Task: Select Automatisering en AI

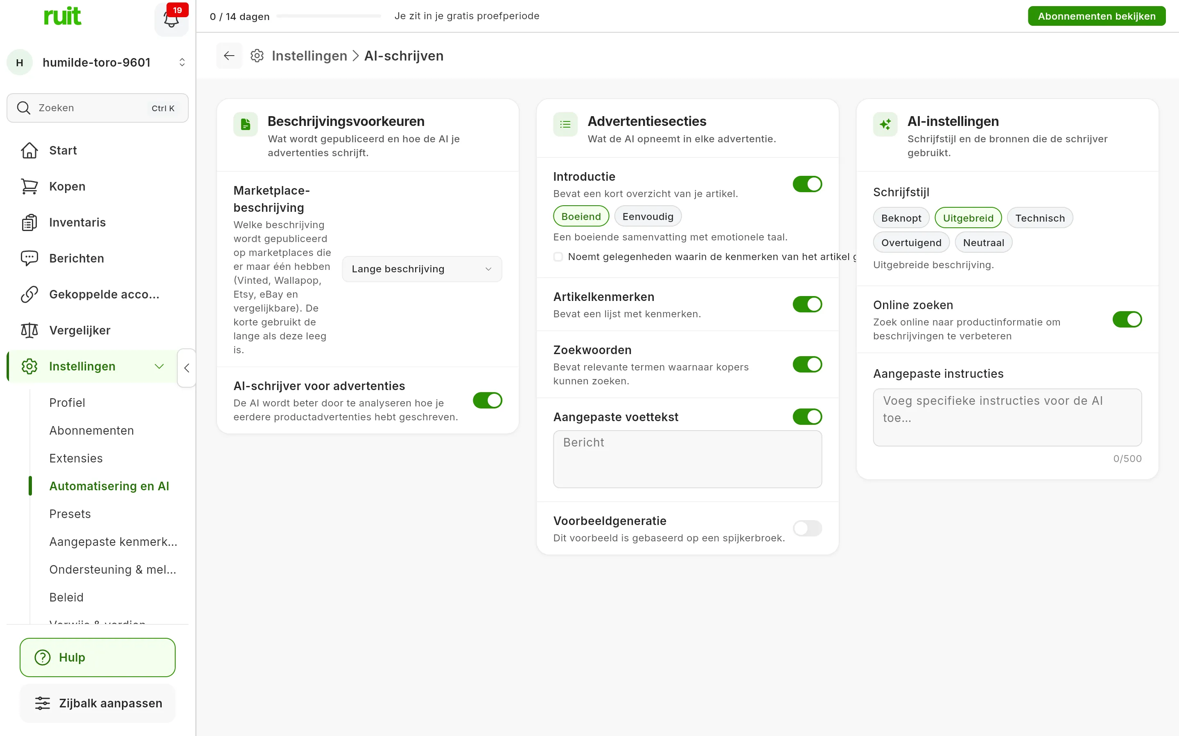Action: click(109, 486)
